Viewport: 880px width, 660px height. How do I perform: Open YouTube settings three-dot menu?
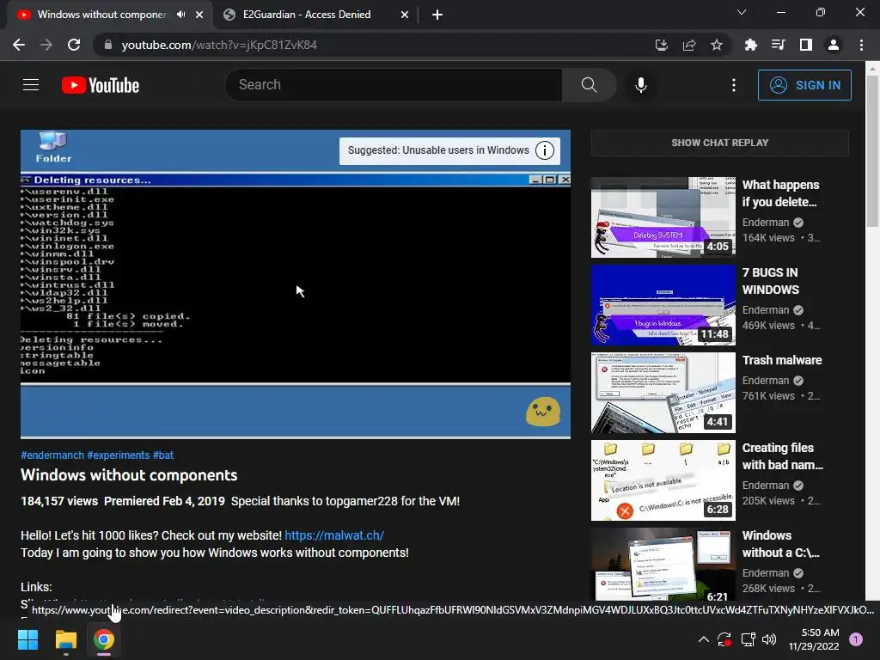tap(734, 85)
